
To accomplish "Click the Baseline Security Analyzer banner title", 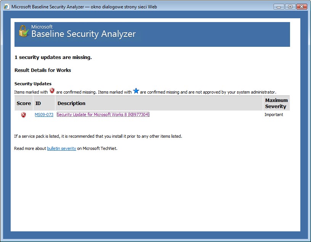I will click(83, 34).
